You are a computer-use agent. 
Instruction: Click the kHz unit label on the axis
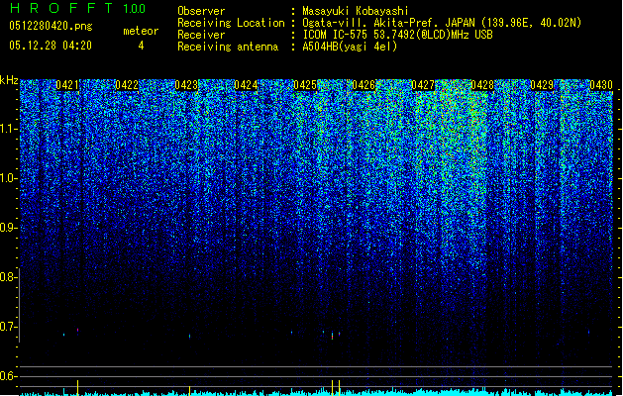click(x=9, y=80)
